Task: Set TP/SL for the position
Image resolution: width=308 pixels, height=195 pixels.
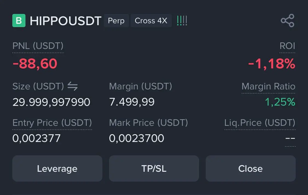Action: click(x=154, y=168)
